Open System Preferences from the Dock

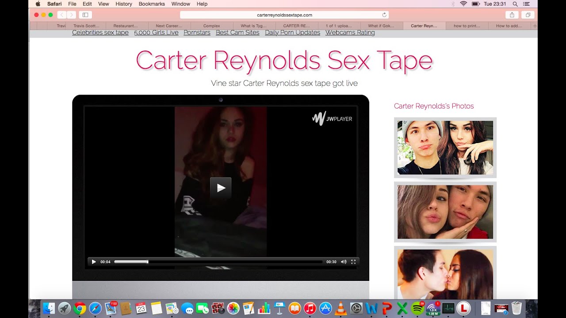coord(356,308)
